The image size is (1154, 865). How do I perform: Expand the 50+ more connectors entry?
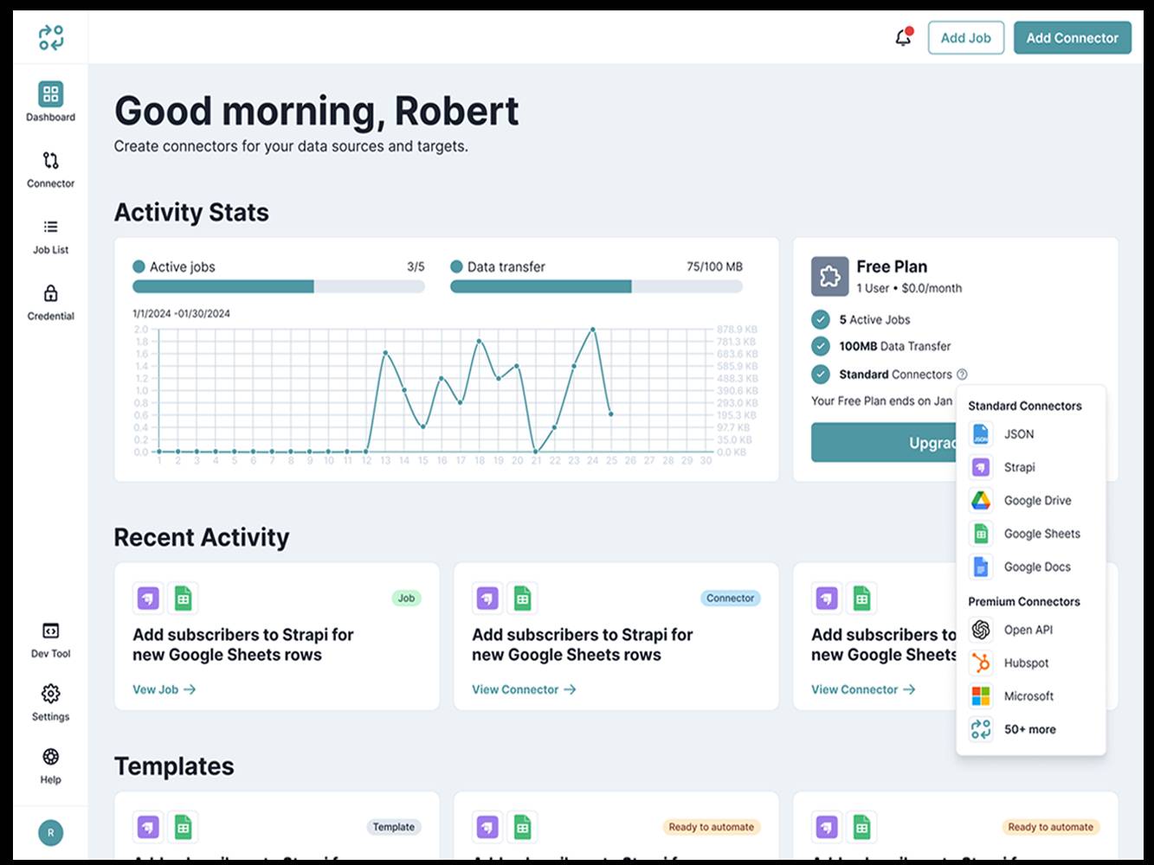point(1028,729)
